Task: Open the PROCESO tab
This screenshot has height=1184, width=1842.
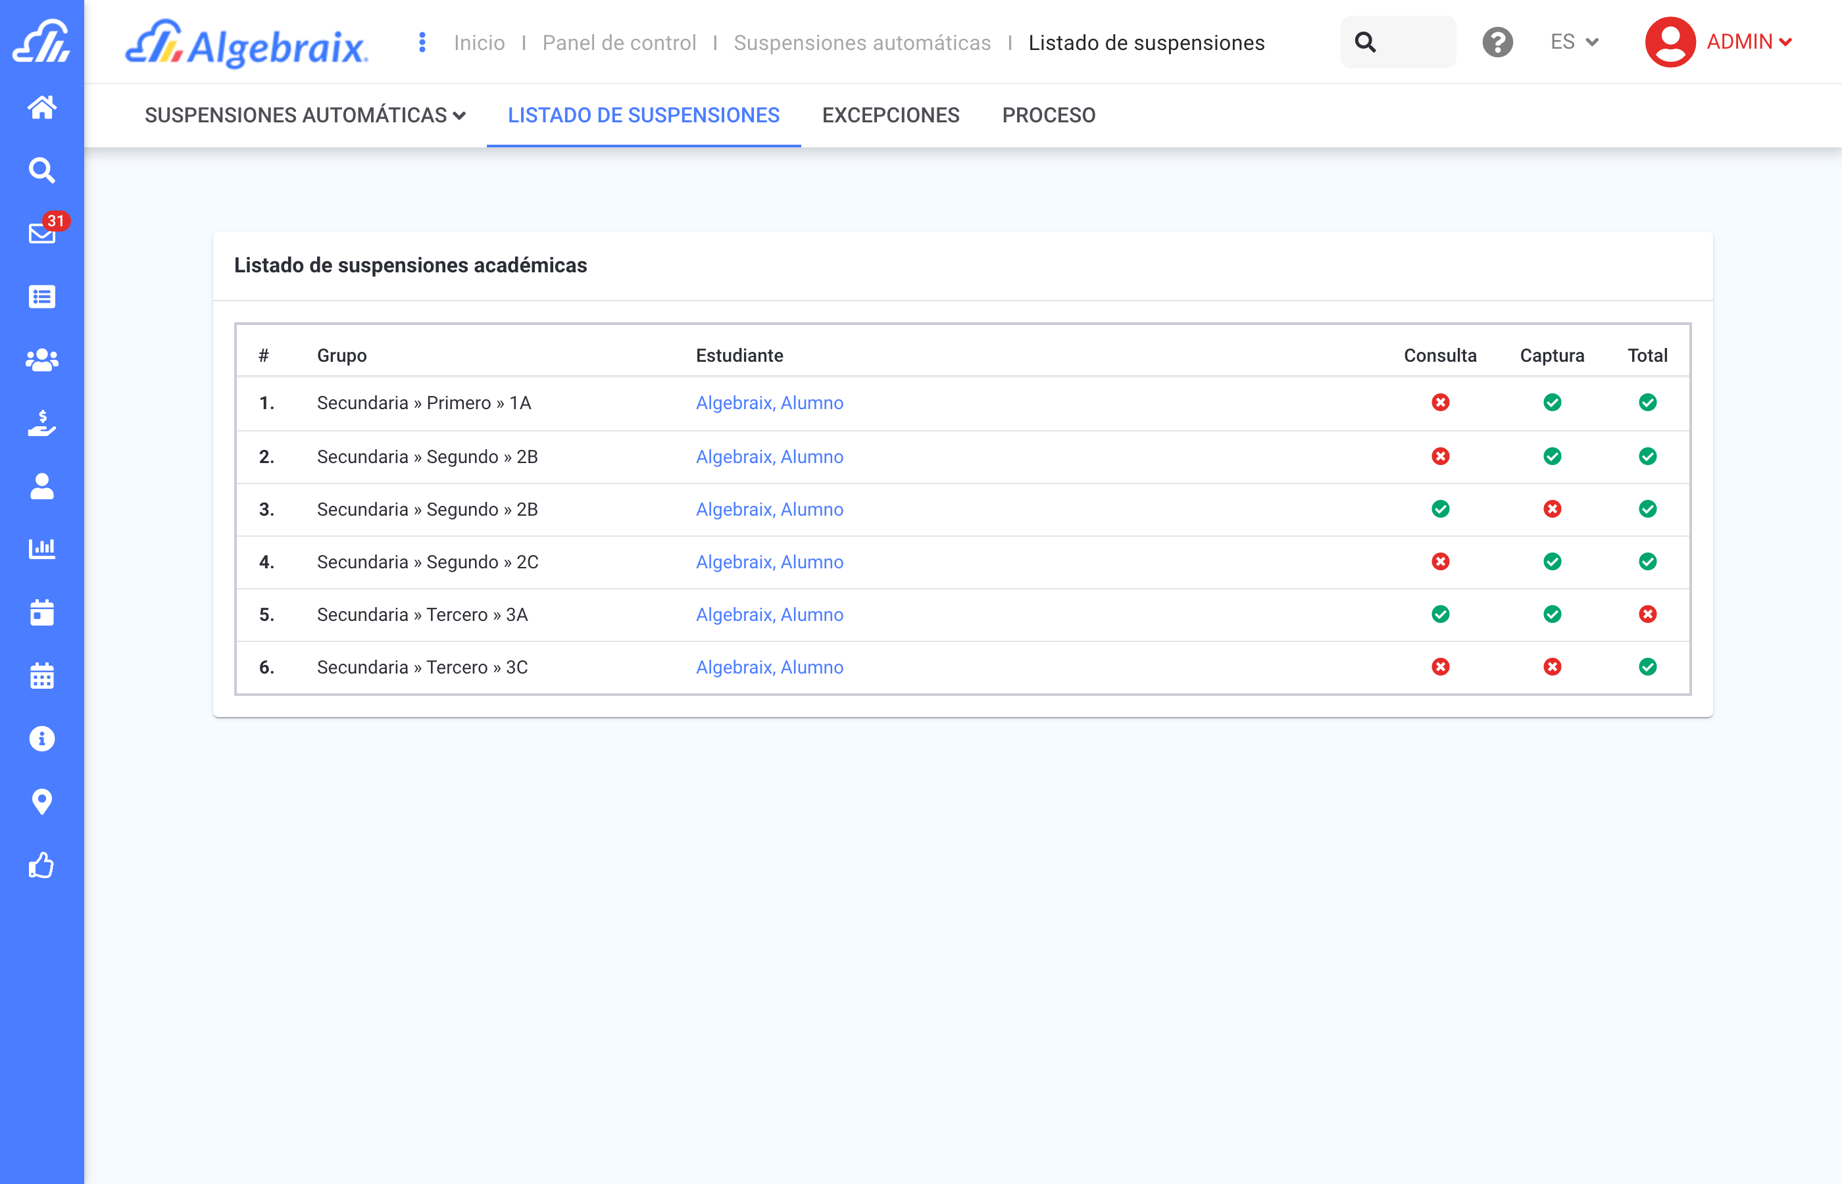Action: [x=1049, y=115]
